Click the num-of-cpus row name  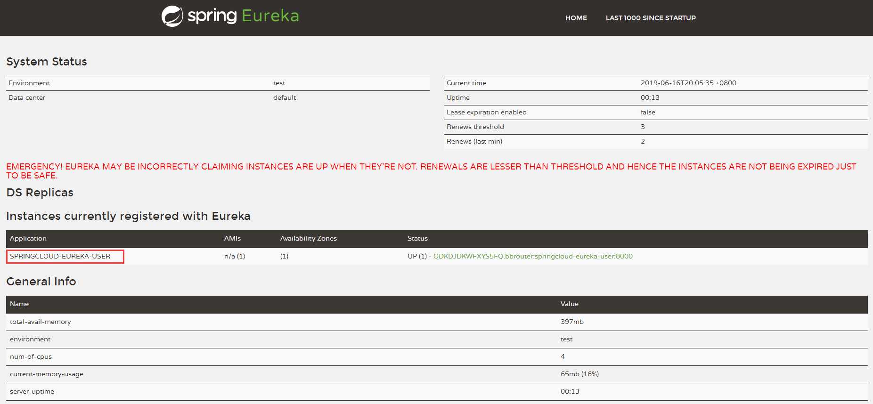click(x=31, y=356)
